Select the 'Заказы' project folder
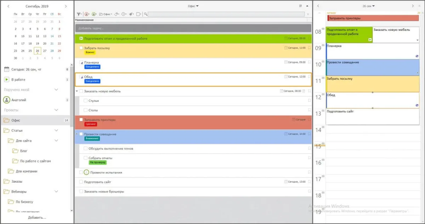Viewport: 425px width, 224px height. [17, 182]
